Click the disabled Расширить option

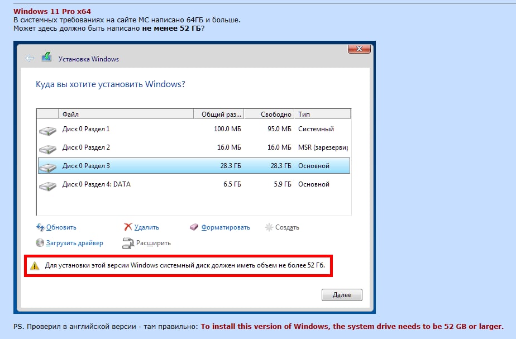coord(154,243)
